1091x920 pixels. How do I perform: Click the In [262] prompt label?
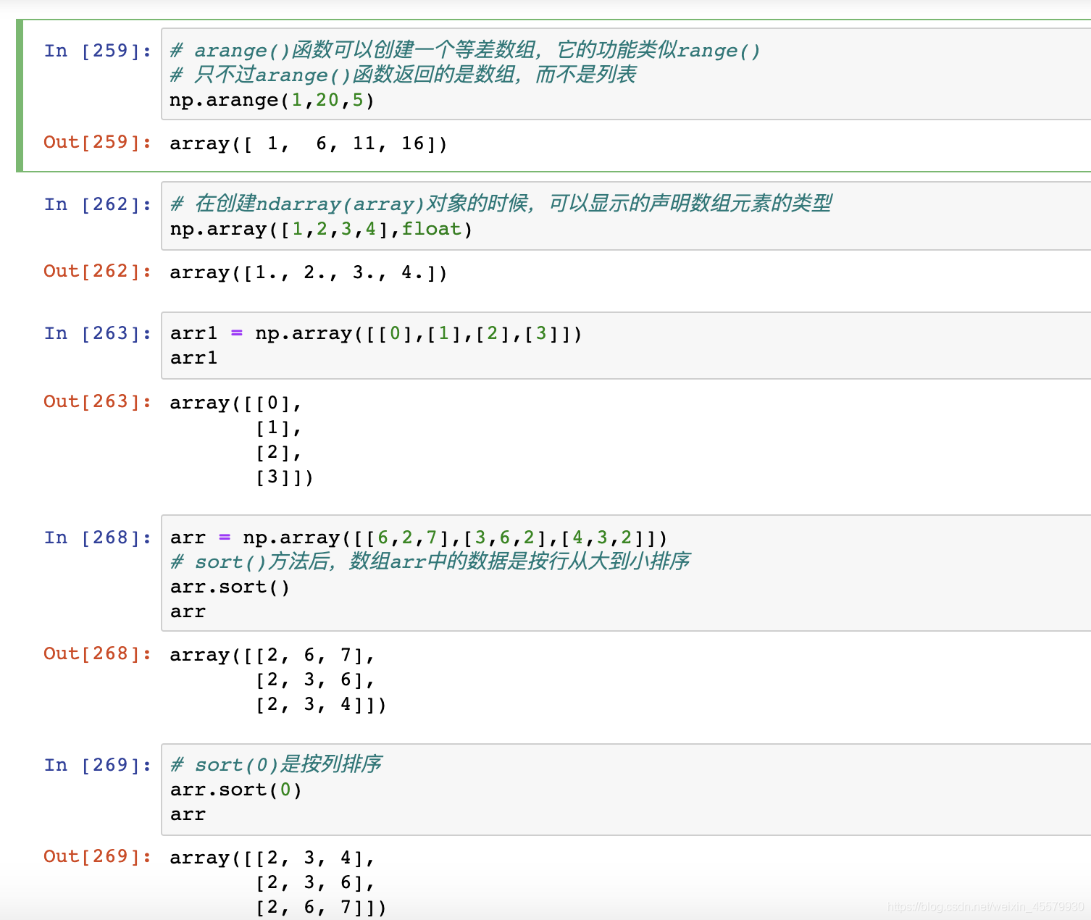pos(97,204)
